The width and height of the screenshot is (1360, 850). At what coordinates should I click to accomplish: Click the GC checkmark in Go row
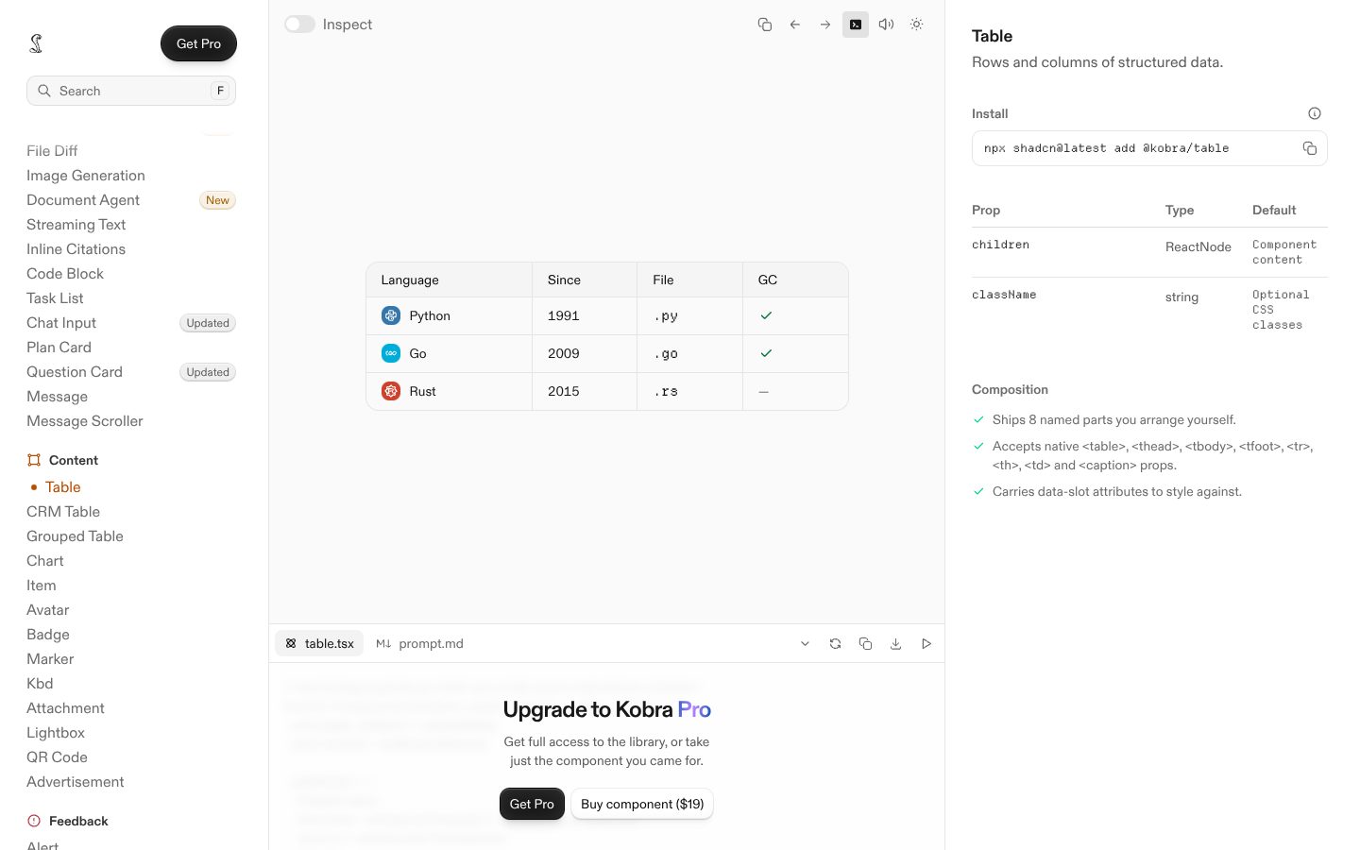click(x=766, y=353)
